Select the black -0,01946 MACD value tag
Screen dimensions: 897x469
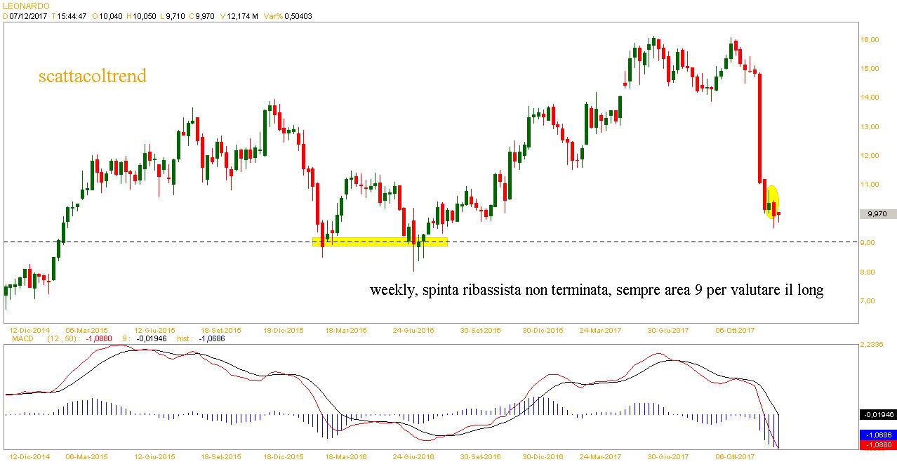[x=877, y=415]
